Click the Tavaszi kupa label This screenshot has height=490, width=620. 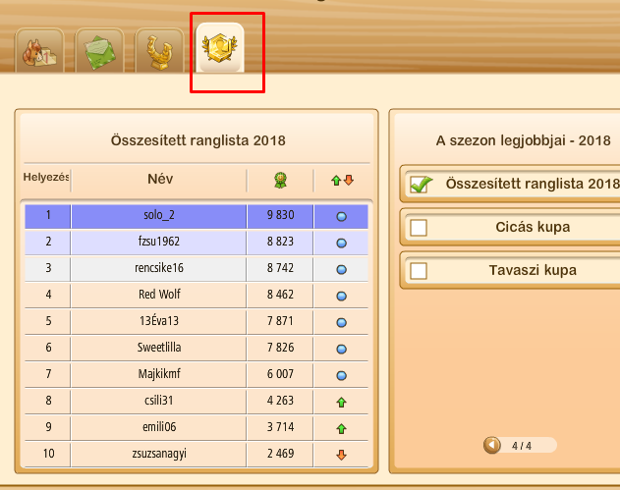pos(533,271)
